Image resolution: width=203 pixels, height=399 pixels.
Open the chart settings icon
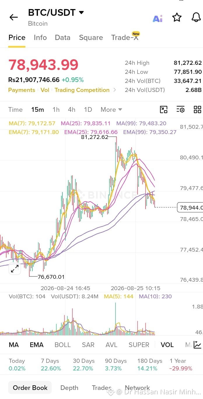[181, 109]
